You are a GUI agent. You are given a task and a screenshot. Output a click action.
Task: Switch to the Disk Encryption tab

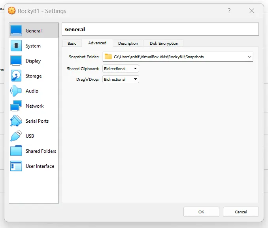[x=164, y=43]
